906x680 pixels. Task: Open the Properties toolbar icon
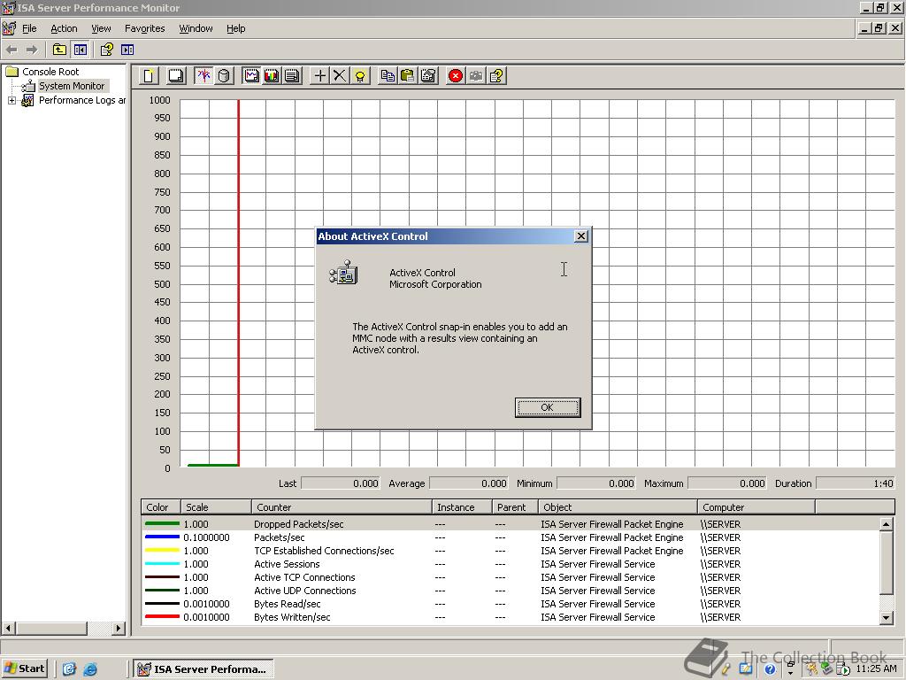click(x=428, y=76)
